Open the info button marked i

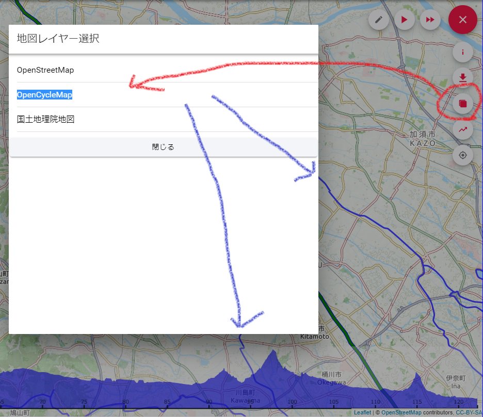coord(463,52)
